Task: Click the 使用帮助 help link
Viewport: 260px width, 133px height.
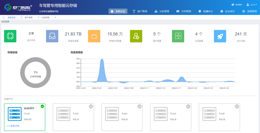Action: [239, 5]
